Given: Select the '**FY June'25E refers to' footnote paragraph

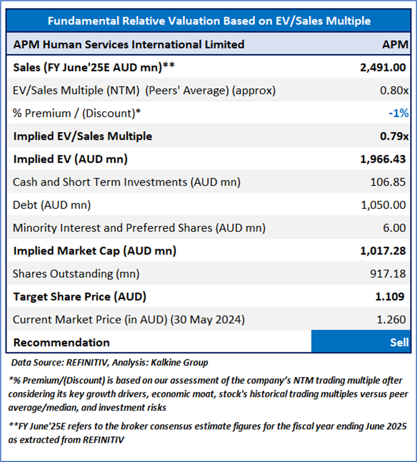Looking at the screenshot, I should pyautogui.click(x=207, y=433).
